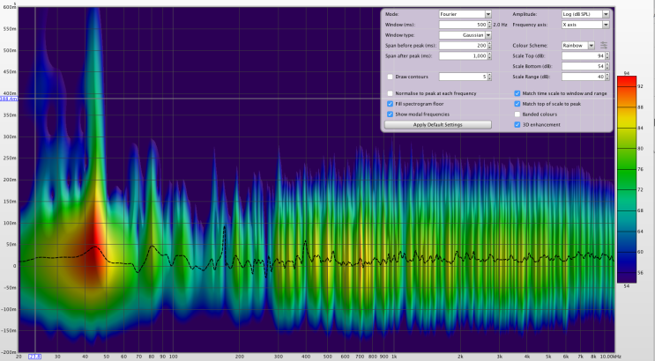The height and width of the screenshot is (361, 655).
Task: Disable Fill spectrogram floor checkbox
Action: click(x=391, y=103)
